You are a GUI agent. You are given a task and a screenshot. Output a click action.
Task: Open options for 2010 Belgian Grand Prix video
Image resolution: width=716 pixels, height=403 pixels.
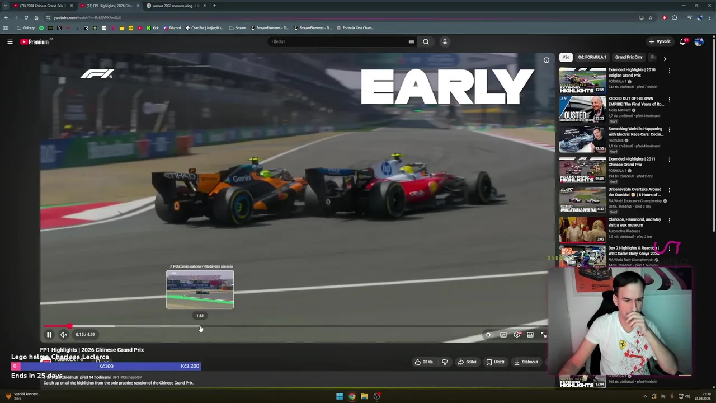669,71
